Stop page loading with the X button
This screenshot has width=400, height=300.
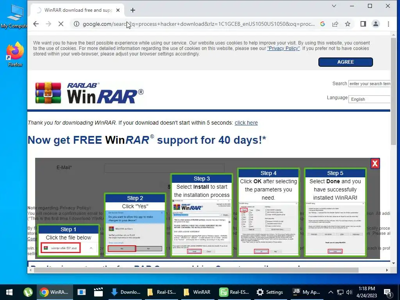click(61, 24)
